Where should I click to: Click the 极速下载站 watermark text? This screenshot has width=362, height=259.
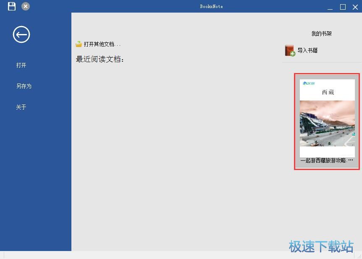320,247
